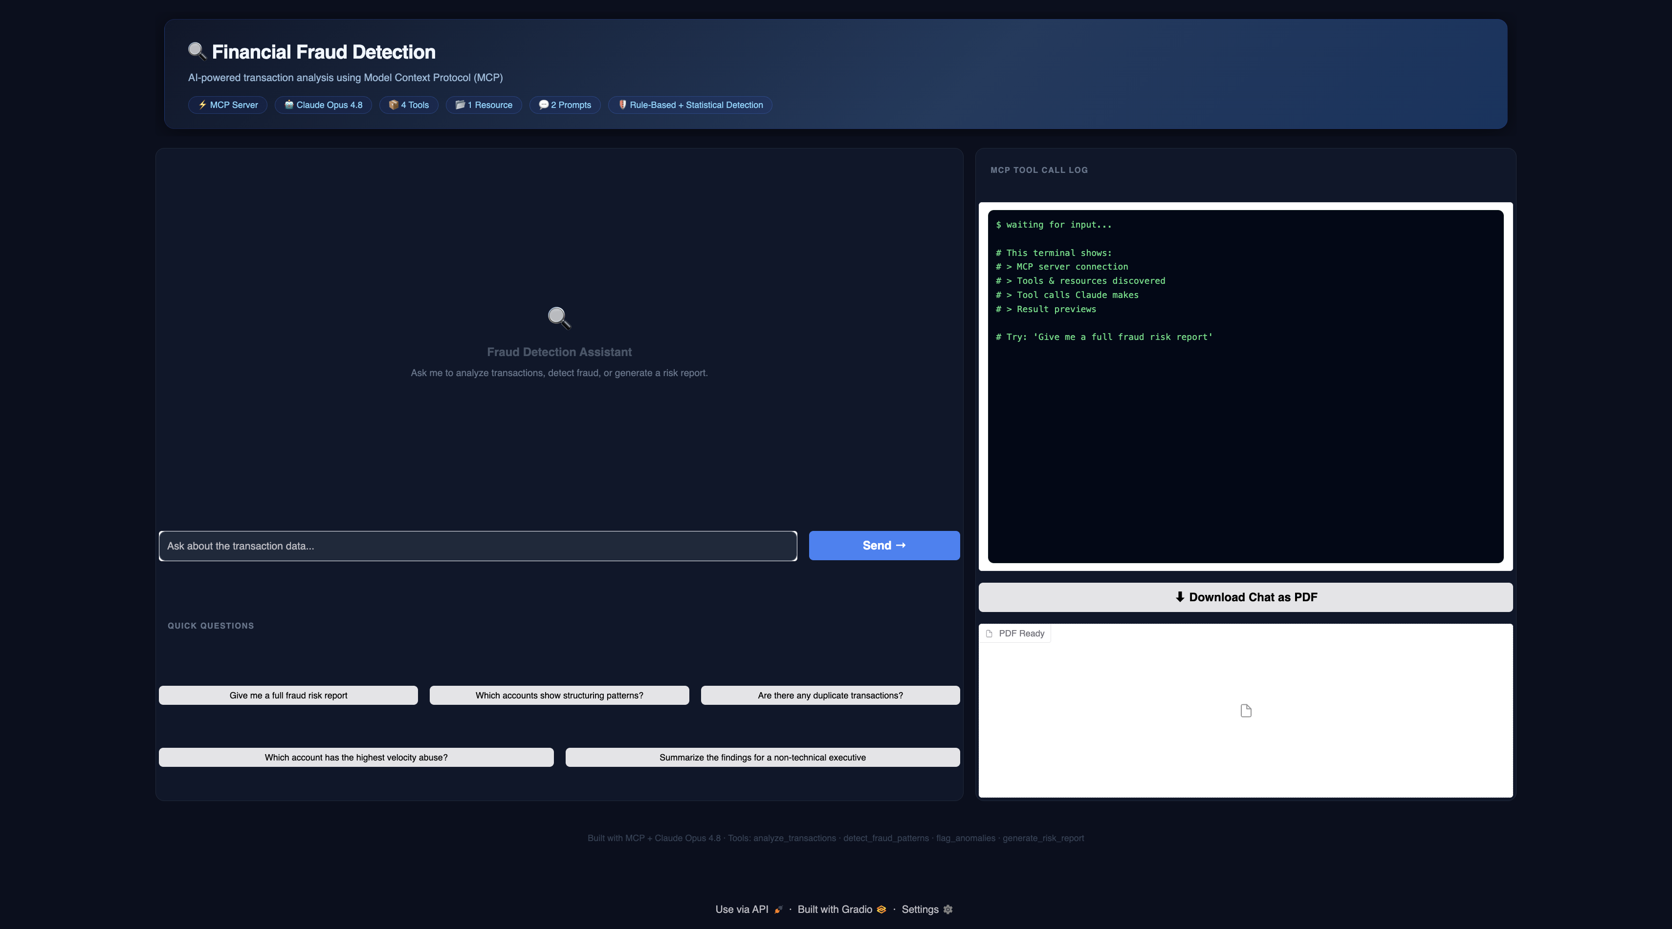This screenshot has height=929, width=1672.
Task: Click the MCP Server badge label
Action: coord(234,105)
